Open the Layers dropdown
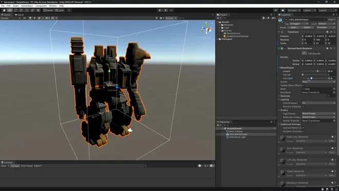The width and height of the screenshot is (339, 191). 309,10
